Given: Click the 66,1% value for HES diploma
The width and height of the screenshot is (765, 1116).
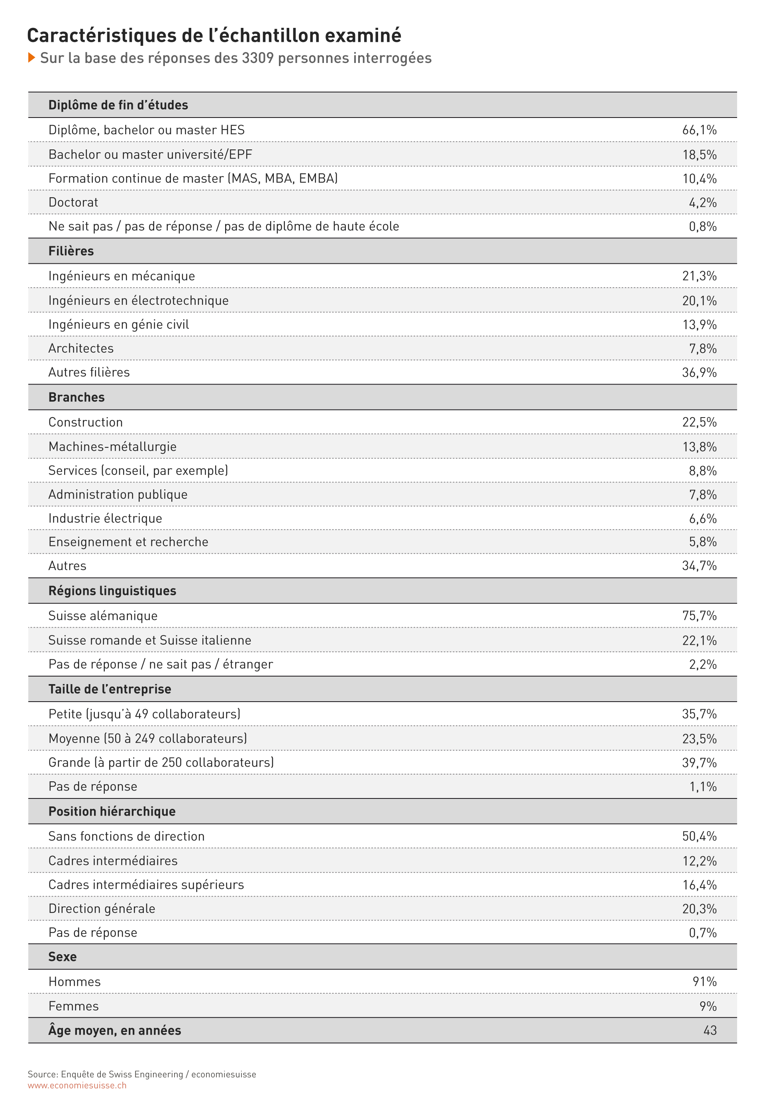Looking at the screenshot, I should coord(699,130).
